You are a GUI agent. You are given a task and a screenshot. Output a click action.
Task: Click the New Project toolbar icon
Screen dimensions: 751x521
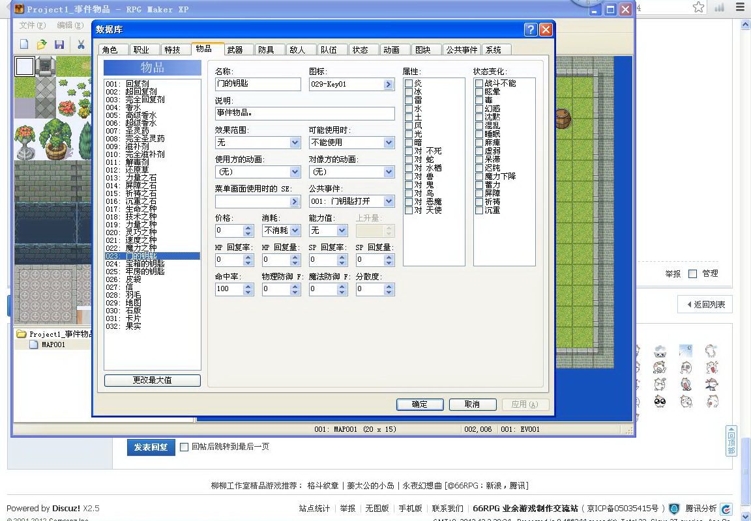(24, 44)
